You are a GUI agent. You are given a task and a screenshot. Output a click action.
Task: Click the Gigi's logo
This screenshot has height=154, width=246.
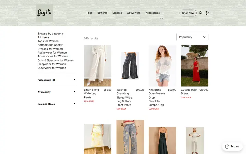tap(44, 13)
